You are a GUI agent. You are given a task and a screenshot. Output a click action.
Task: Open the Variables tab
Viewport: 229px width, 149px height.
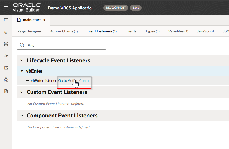click(178, 31)
